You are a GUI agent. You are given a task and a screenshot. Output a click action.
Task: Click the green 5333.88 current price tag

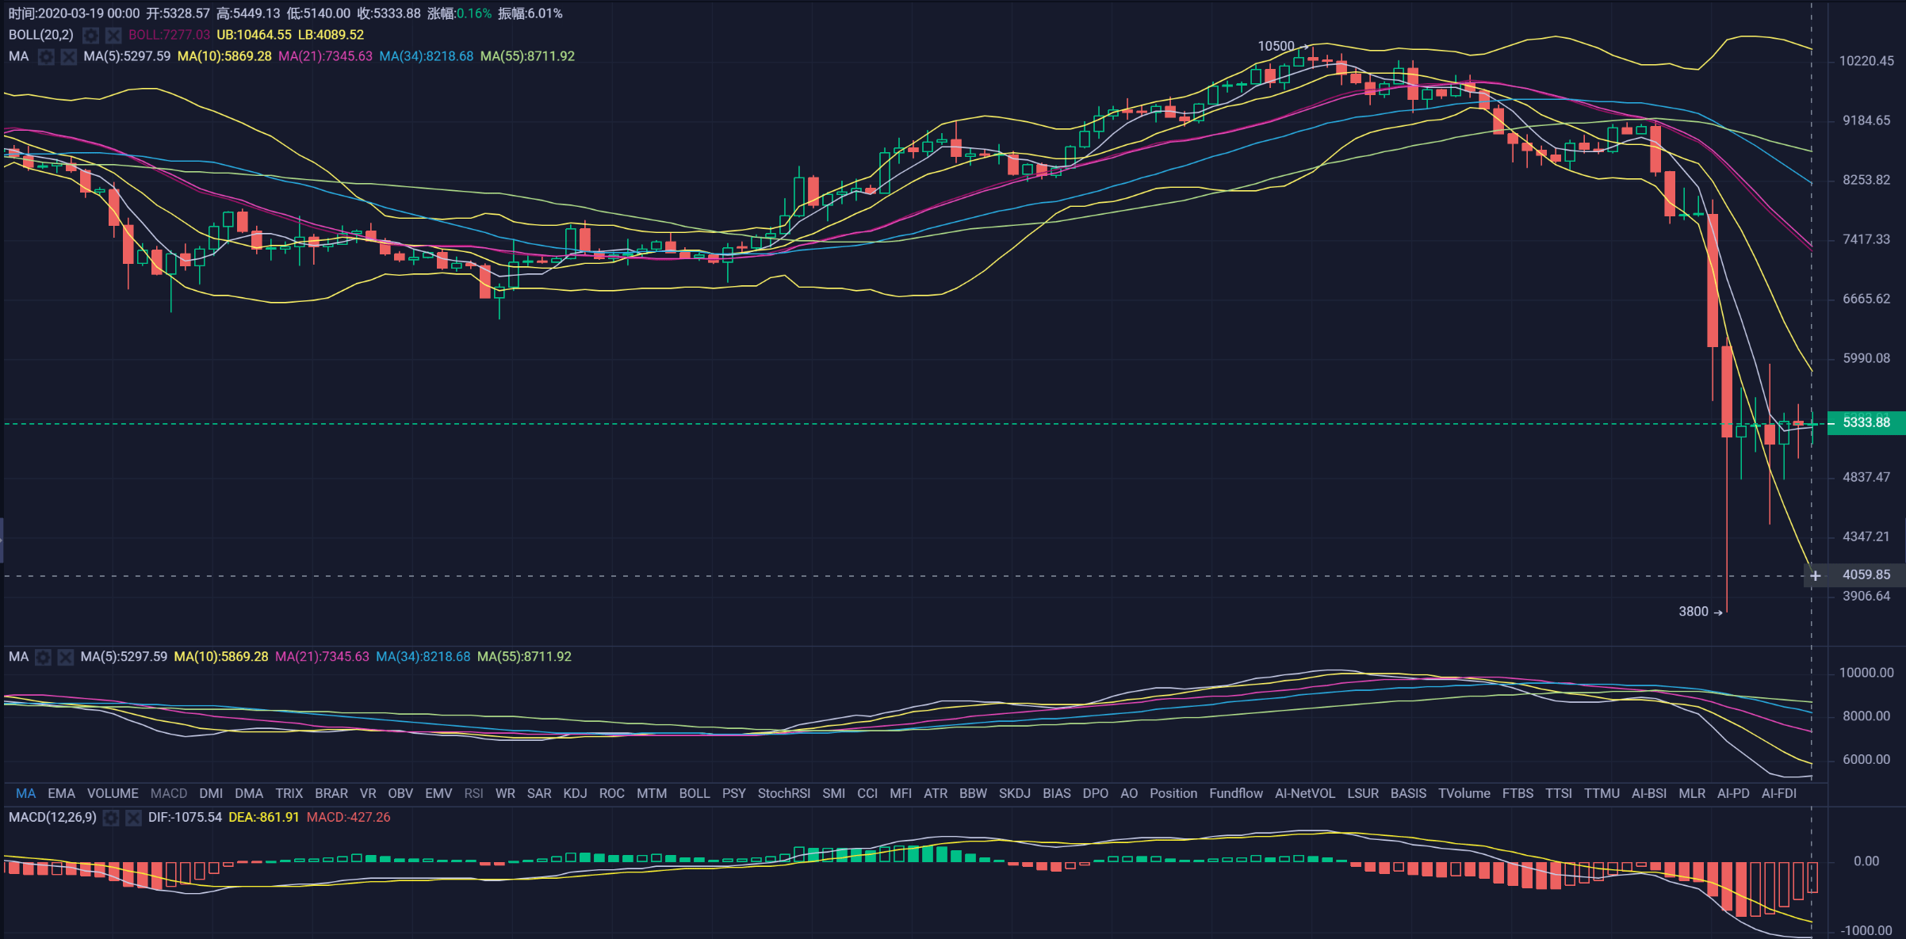coord(1866,422)
